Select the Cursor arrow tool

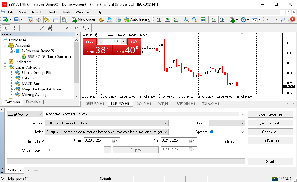6,28
